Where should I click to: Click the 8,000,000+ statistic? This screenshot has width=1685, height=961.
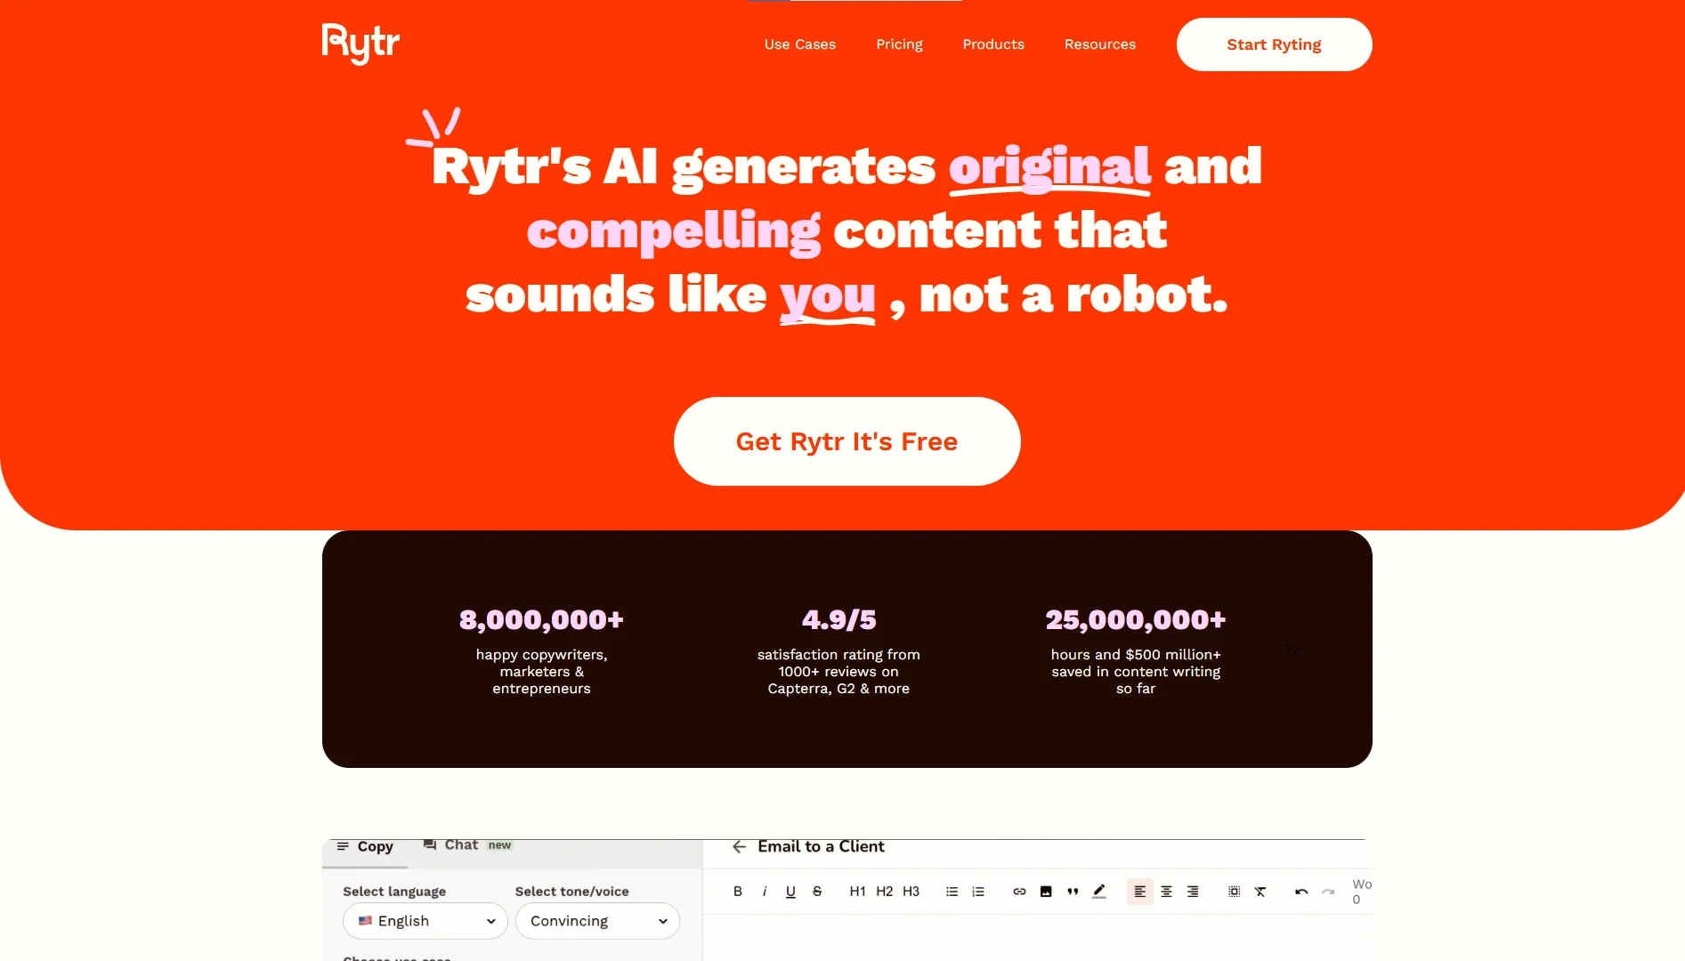[x=541, y=619]
